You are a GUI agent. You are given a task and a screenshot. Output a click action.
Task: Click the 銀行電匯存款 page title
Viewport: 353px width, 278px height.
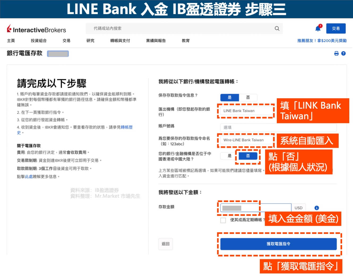pos(24,53)
